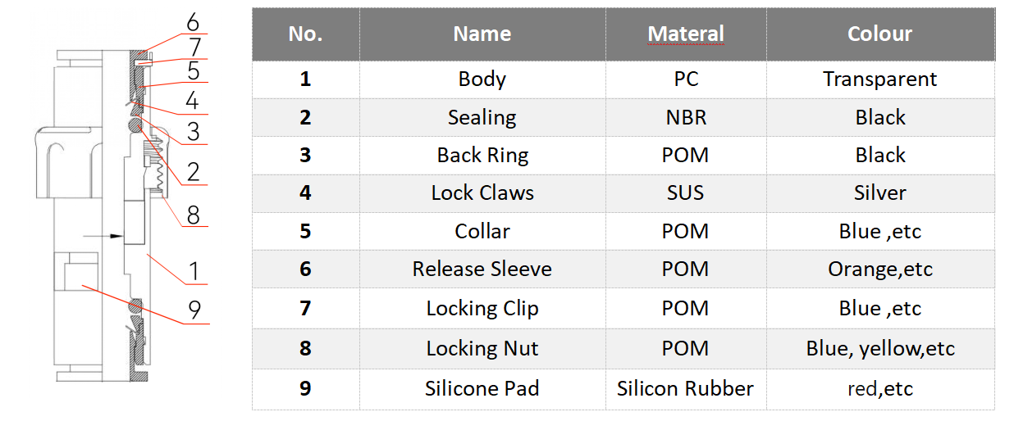Click callout number 9 in the diagram
Screen dimensions: 1014x421
pyautogui.click(x=194, y=310)
